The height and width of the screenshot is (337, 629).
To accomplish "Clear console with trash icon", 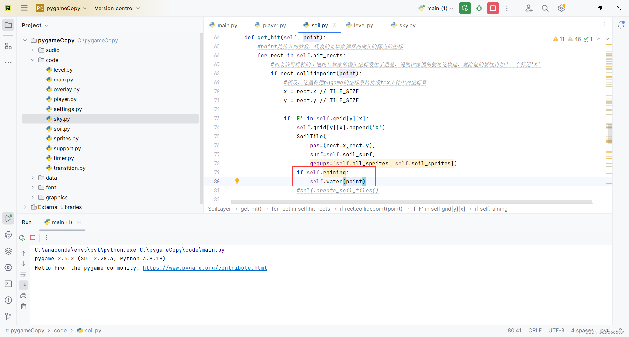I will tap(23, 306).
